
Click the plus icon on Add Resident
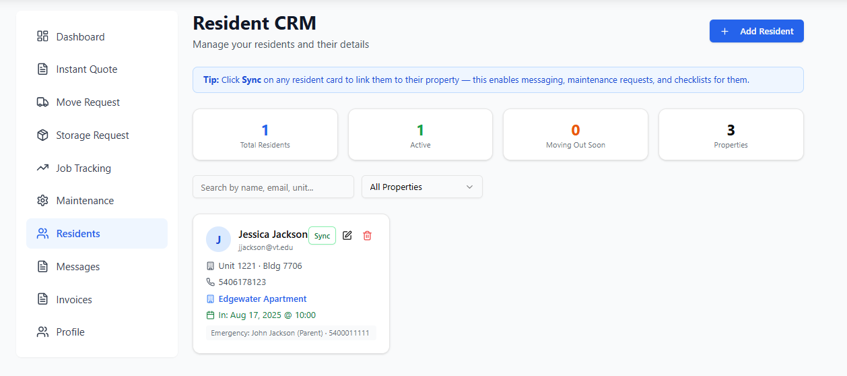pos(724,31)
